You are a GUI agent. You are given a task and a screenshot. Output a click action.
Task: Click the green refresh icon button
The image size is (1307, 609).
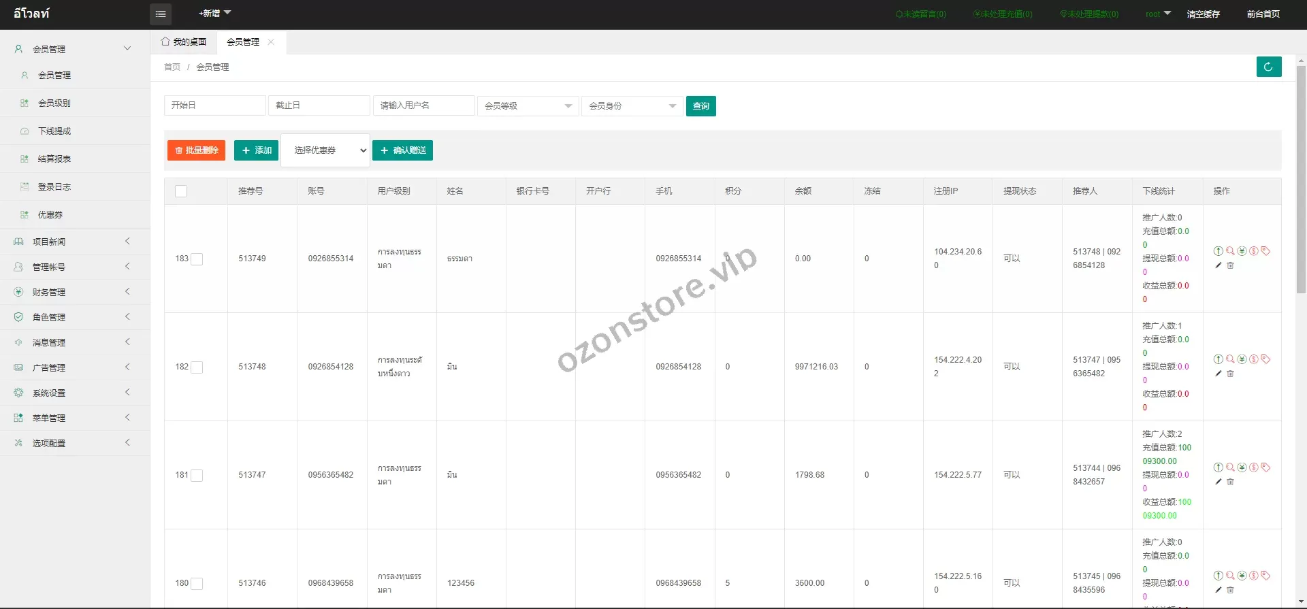(x=1268, y=67)
